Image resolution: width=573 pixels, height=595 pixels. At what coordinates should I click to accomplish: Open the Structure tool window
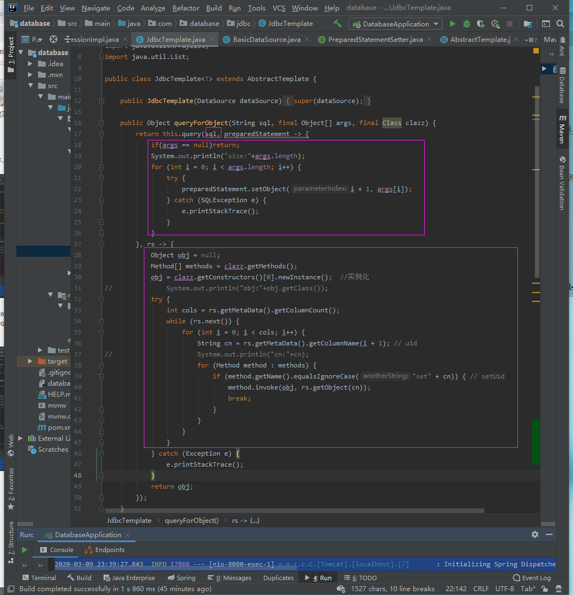pos(11,542)
